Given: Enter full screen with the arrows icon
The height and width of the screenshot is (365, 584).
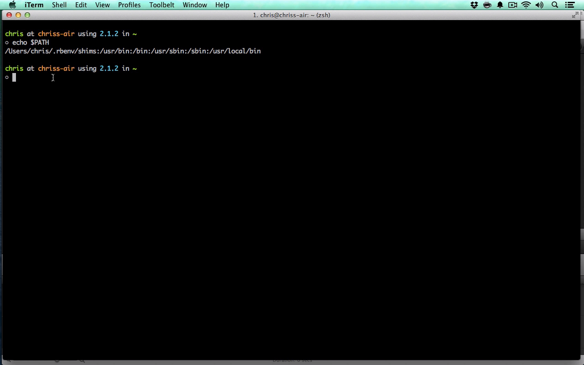Looking at the screenshot, I should pyautogui.click(x=575, y=15).
